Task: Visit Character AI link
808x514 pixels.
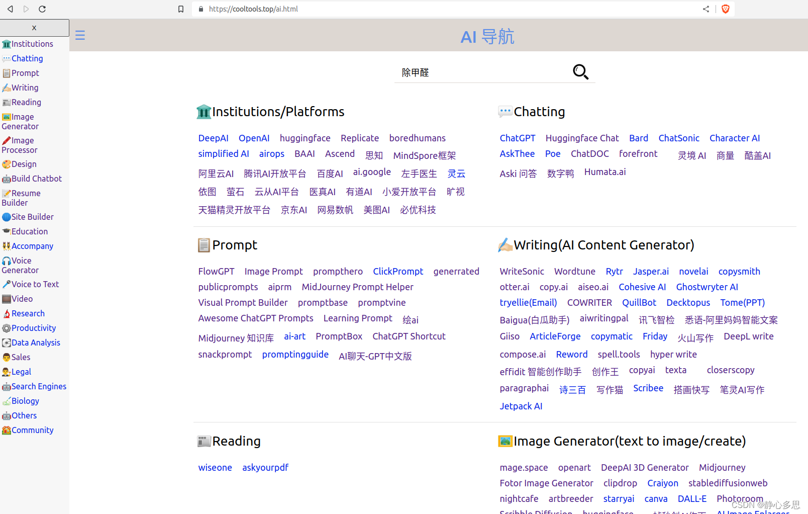Action: coord(735,138)
